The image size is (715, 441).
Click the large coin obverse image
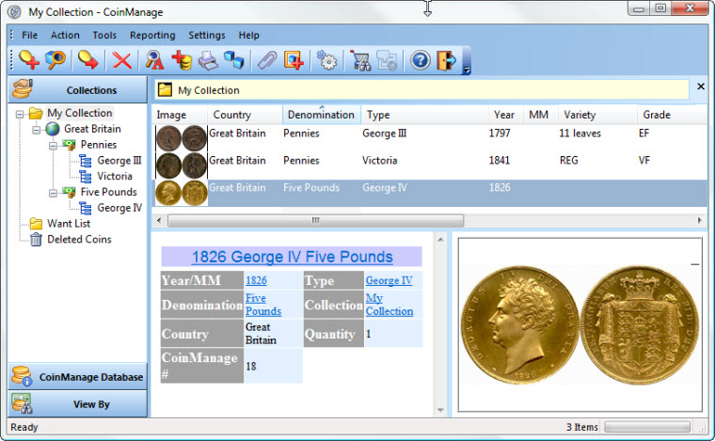coord(520,325)
